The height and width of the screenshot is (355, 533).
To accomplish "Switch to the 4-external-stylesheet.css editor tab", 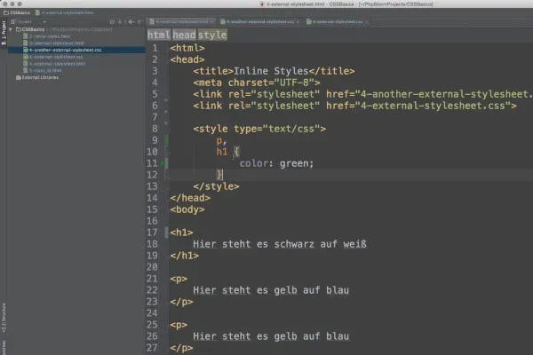I will tap(335, 21).
